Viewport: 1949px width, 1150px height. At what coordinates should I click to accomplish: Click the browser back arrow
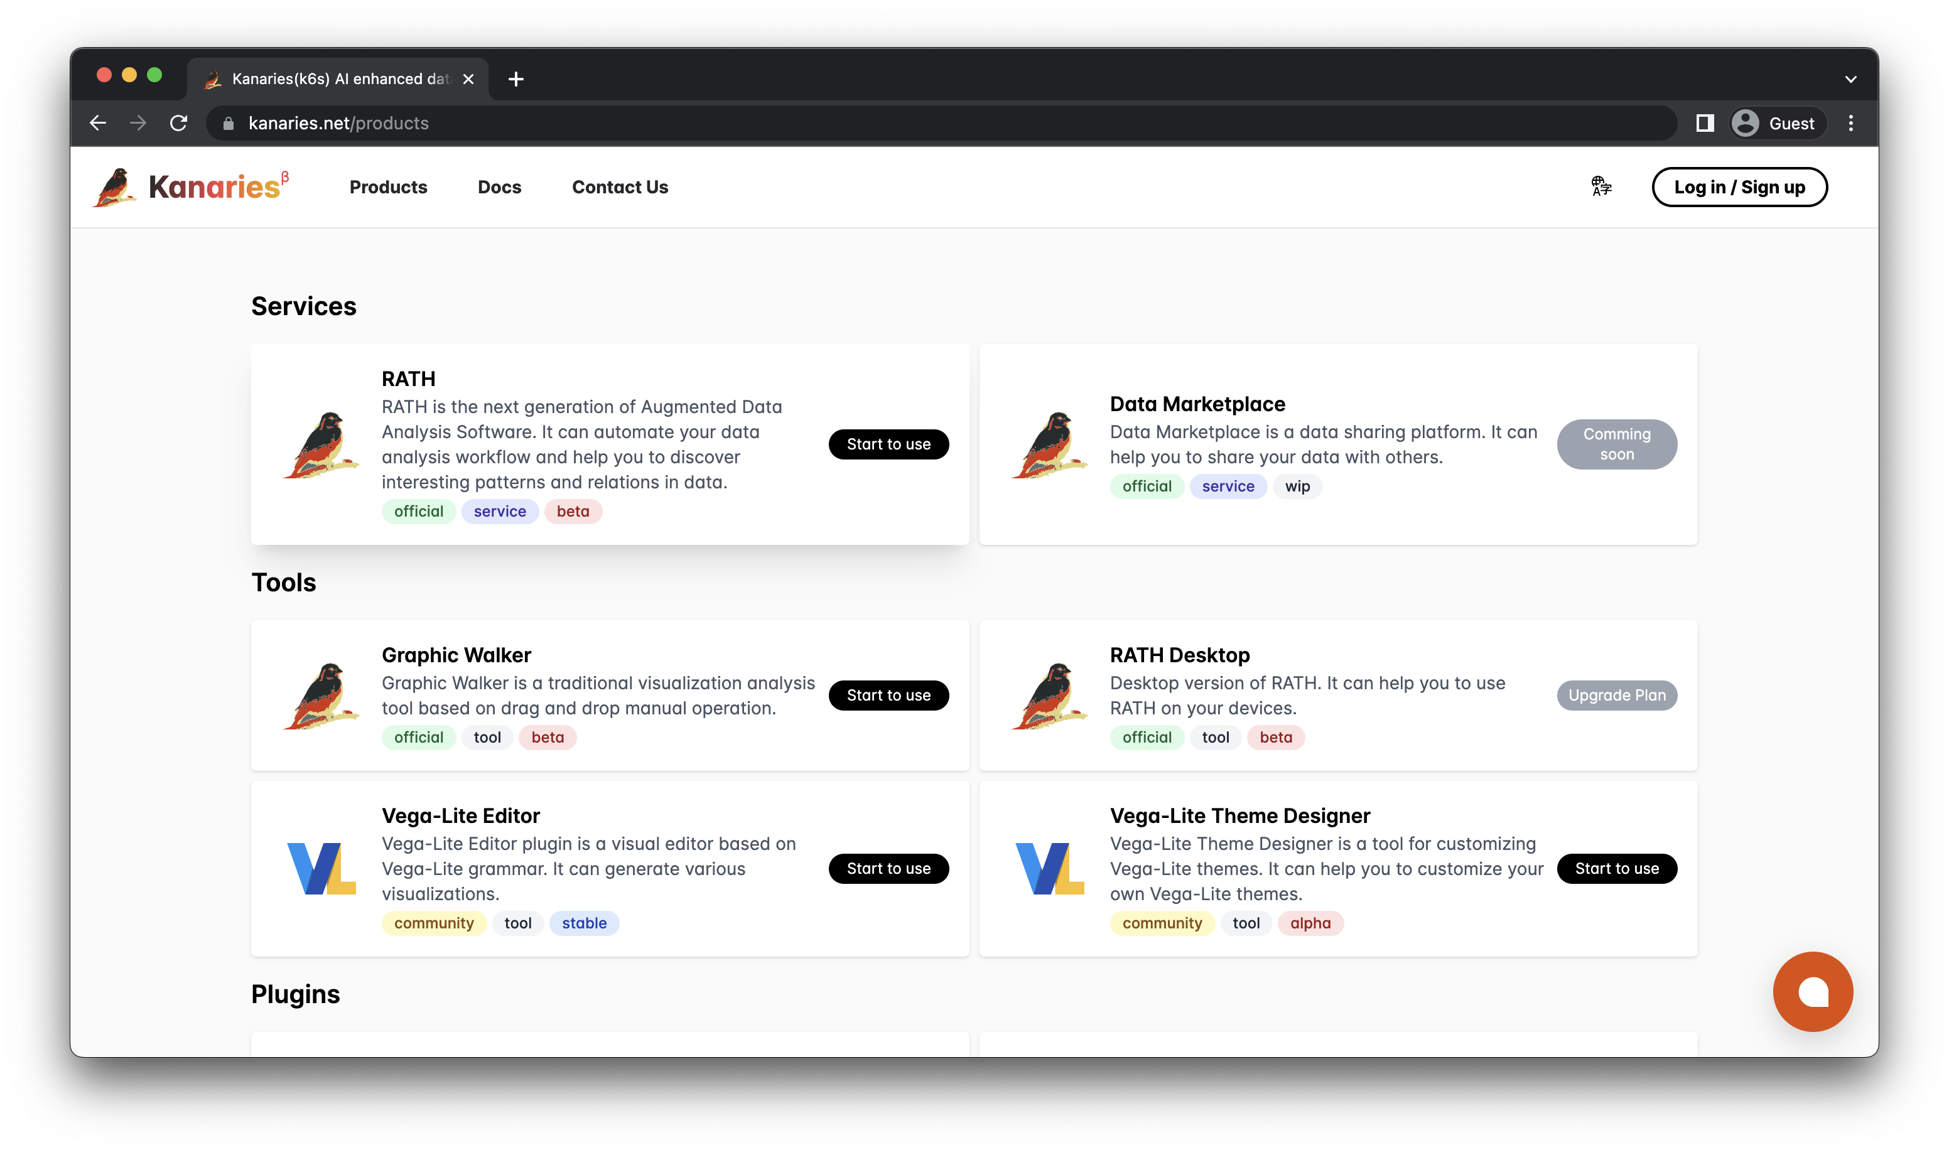[x=98, y=123]
